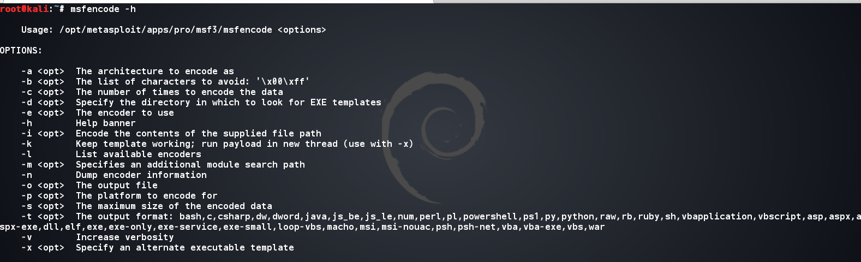861x262 pixels.
Task: Click the -v Increase verbosity line
Action: pyautogui.click(x=98, y=237)
